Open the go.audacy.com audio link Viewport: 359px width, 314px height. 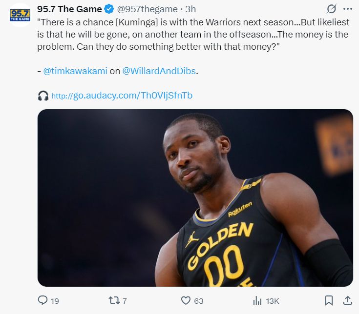pyautogui.click(x=122, y=96)
